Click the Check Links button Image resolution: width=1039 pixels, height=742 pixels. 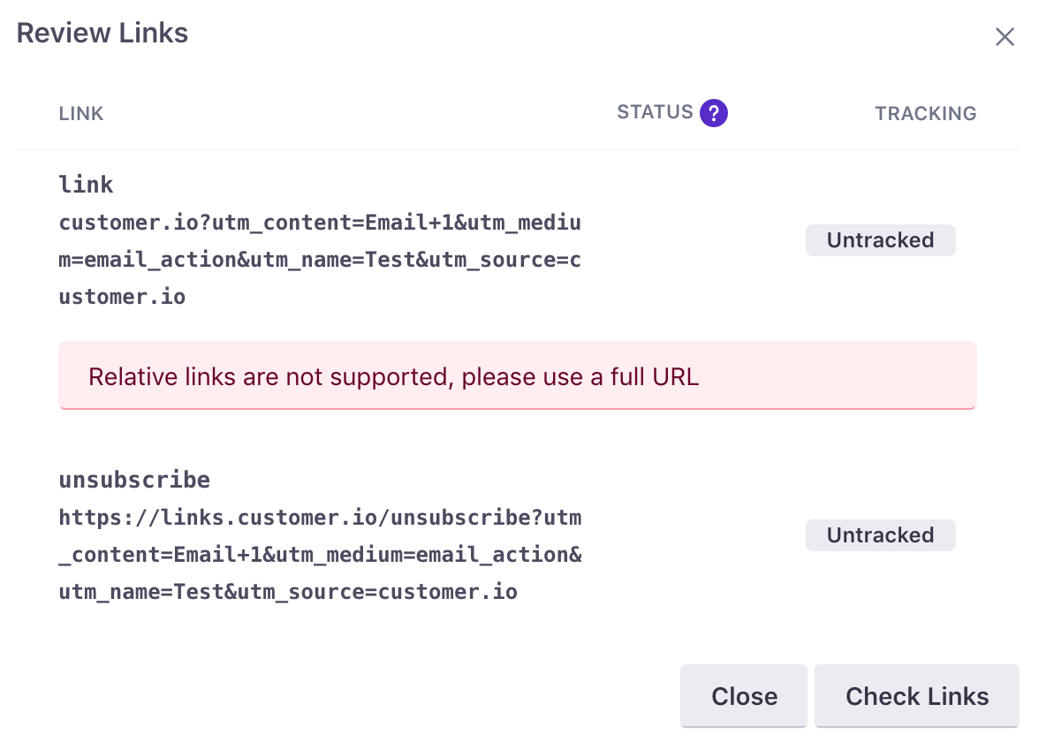pyautogui.click(x=917, y=696)
